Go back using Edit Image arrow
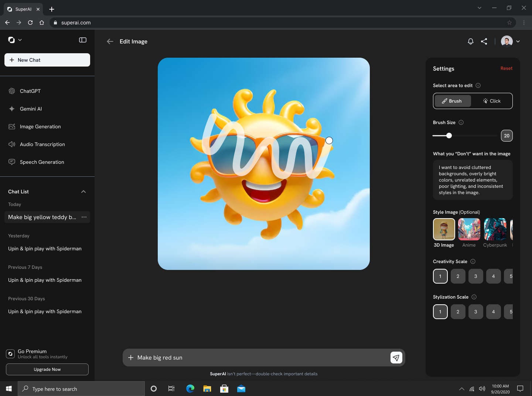Viewport: 532px width, 396px height. click(110, 41)
